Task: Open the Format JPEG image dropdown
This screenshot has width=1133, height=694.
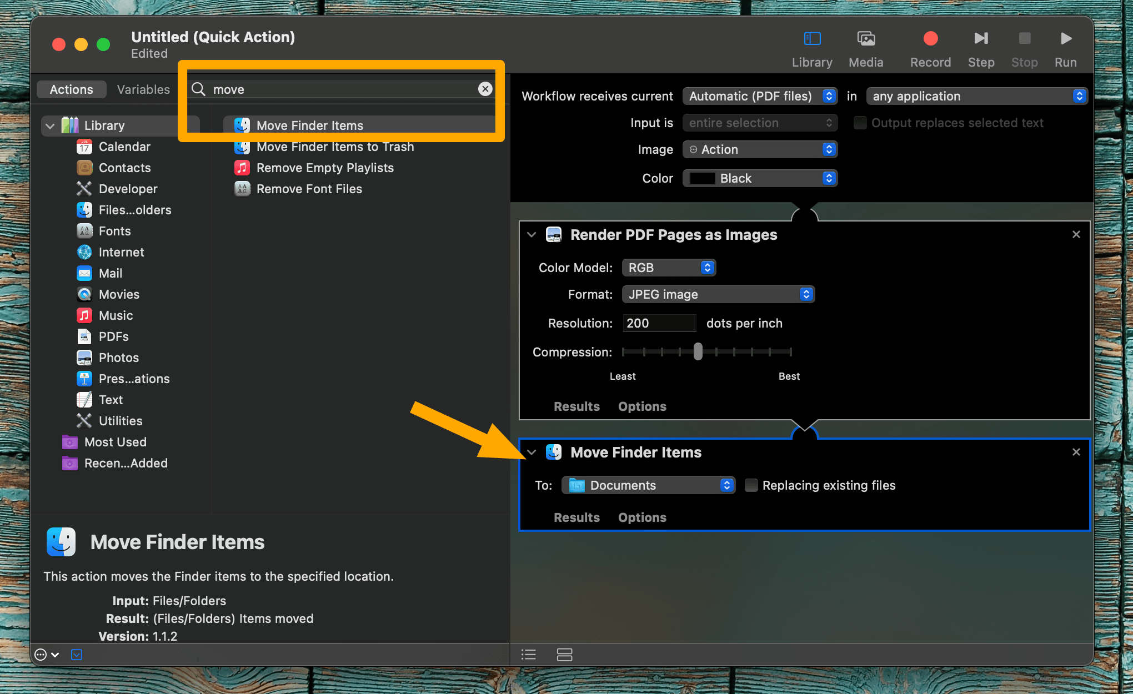Action: point(718,294)
